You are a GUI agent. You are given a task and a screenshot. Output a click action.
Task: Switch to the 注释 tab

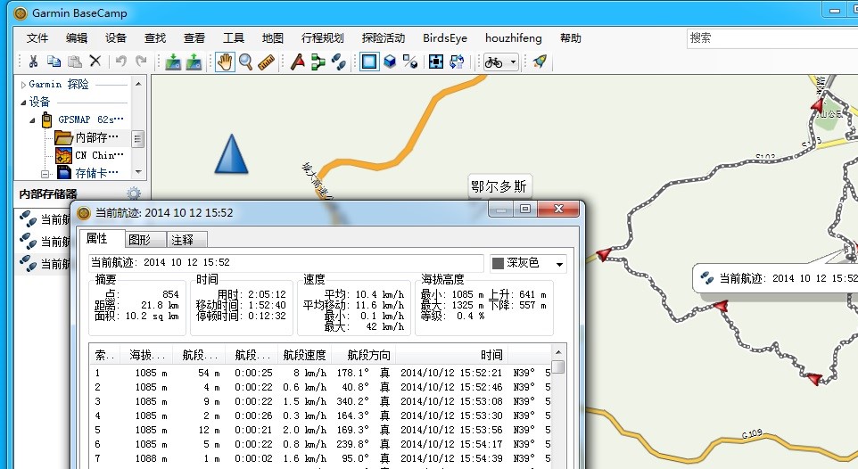pos(187,240)
